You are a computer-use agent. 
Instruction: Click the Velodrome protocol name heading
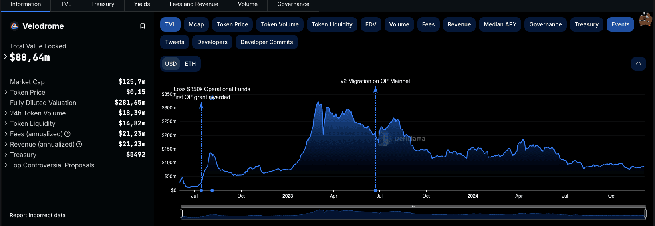[43, 26]
